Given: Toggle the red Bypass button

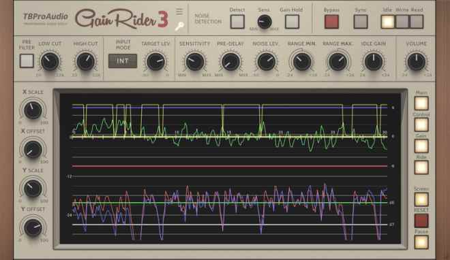Looking at the screenshot, I should coord(331,22).
